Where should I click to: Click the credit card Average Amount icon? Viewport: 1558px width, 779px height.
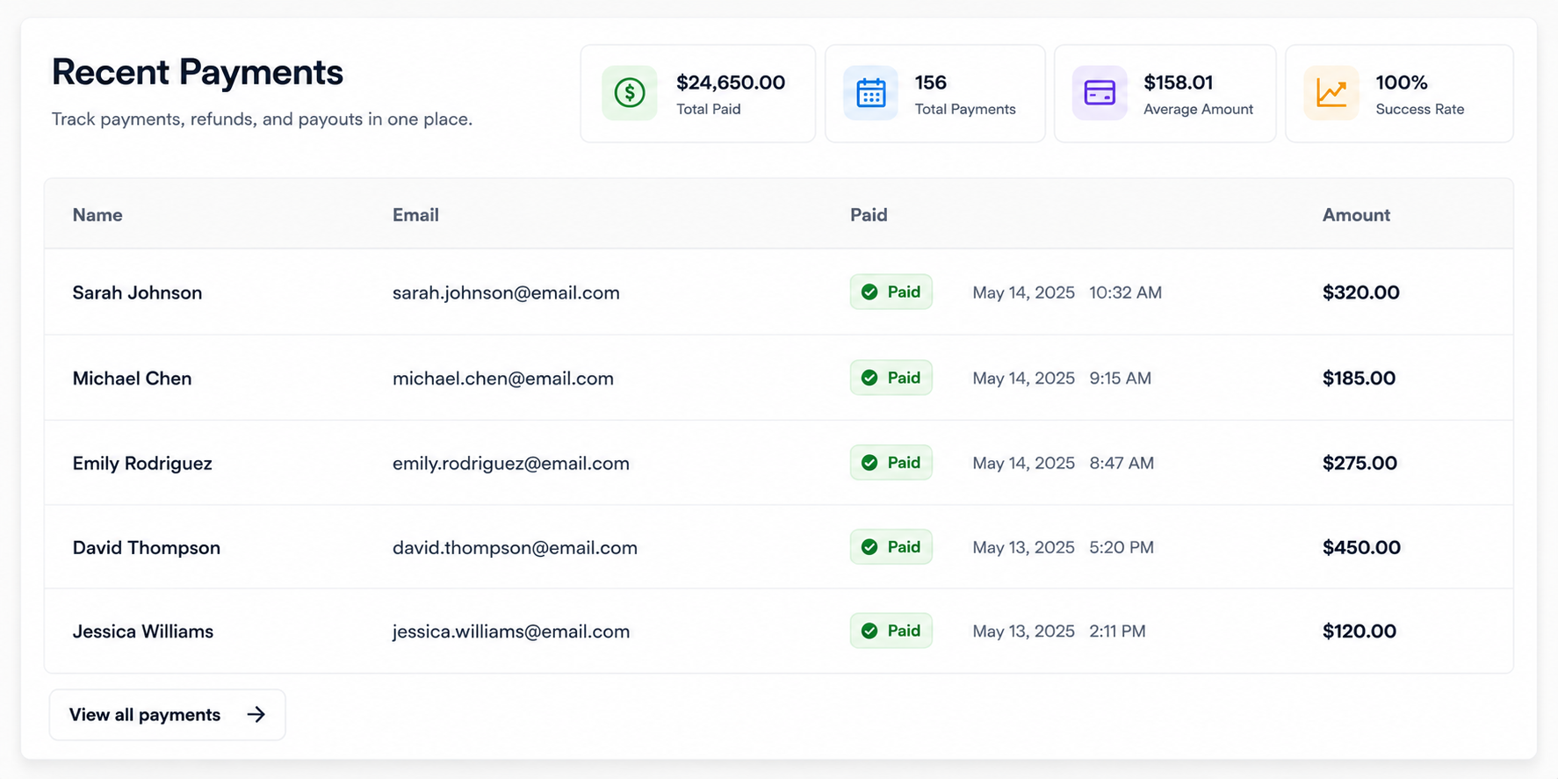point(1100,93)
